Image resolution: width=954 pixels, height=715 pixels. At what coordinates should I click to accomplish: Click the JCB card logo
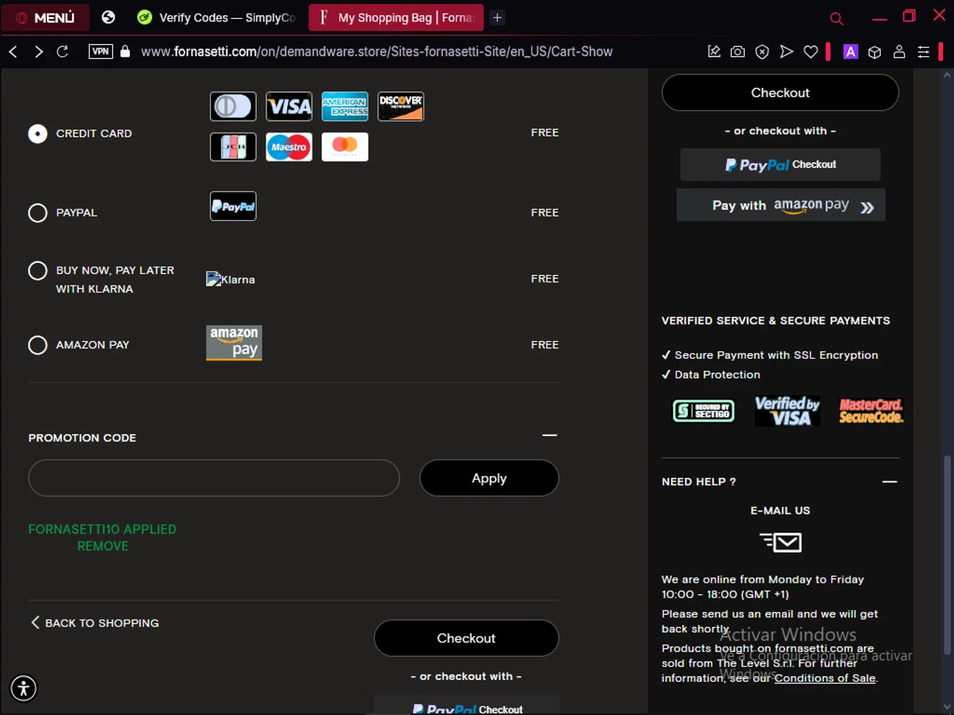coord(233,147)
